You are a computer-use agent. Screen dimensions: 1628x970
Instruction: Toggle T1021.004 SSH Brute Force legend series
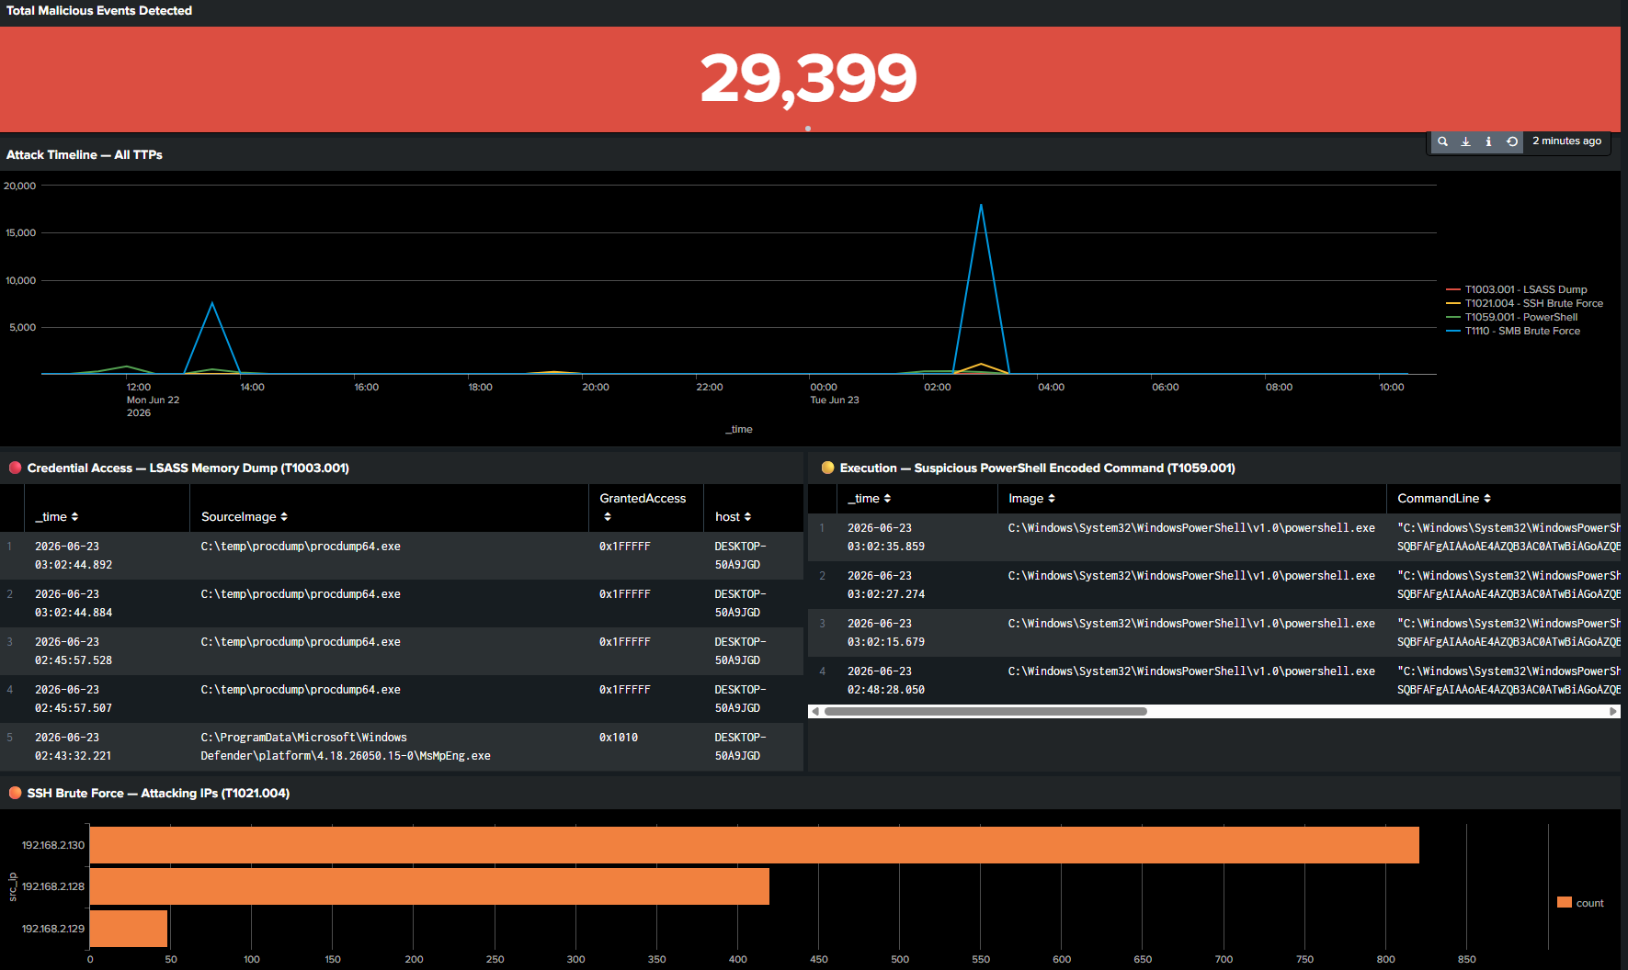[1524, 303]
